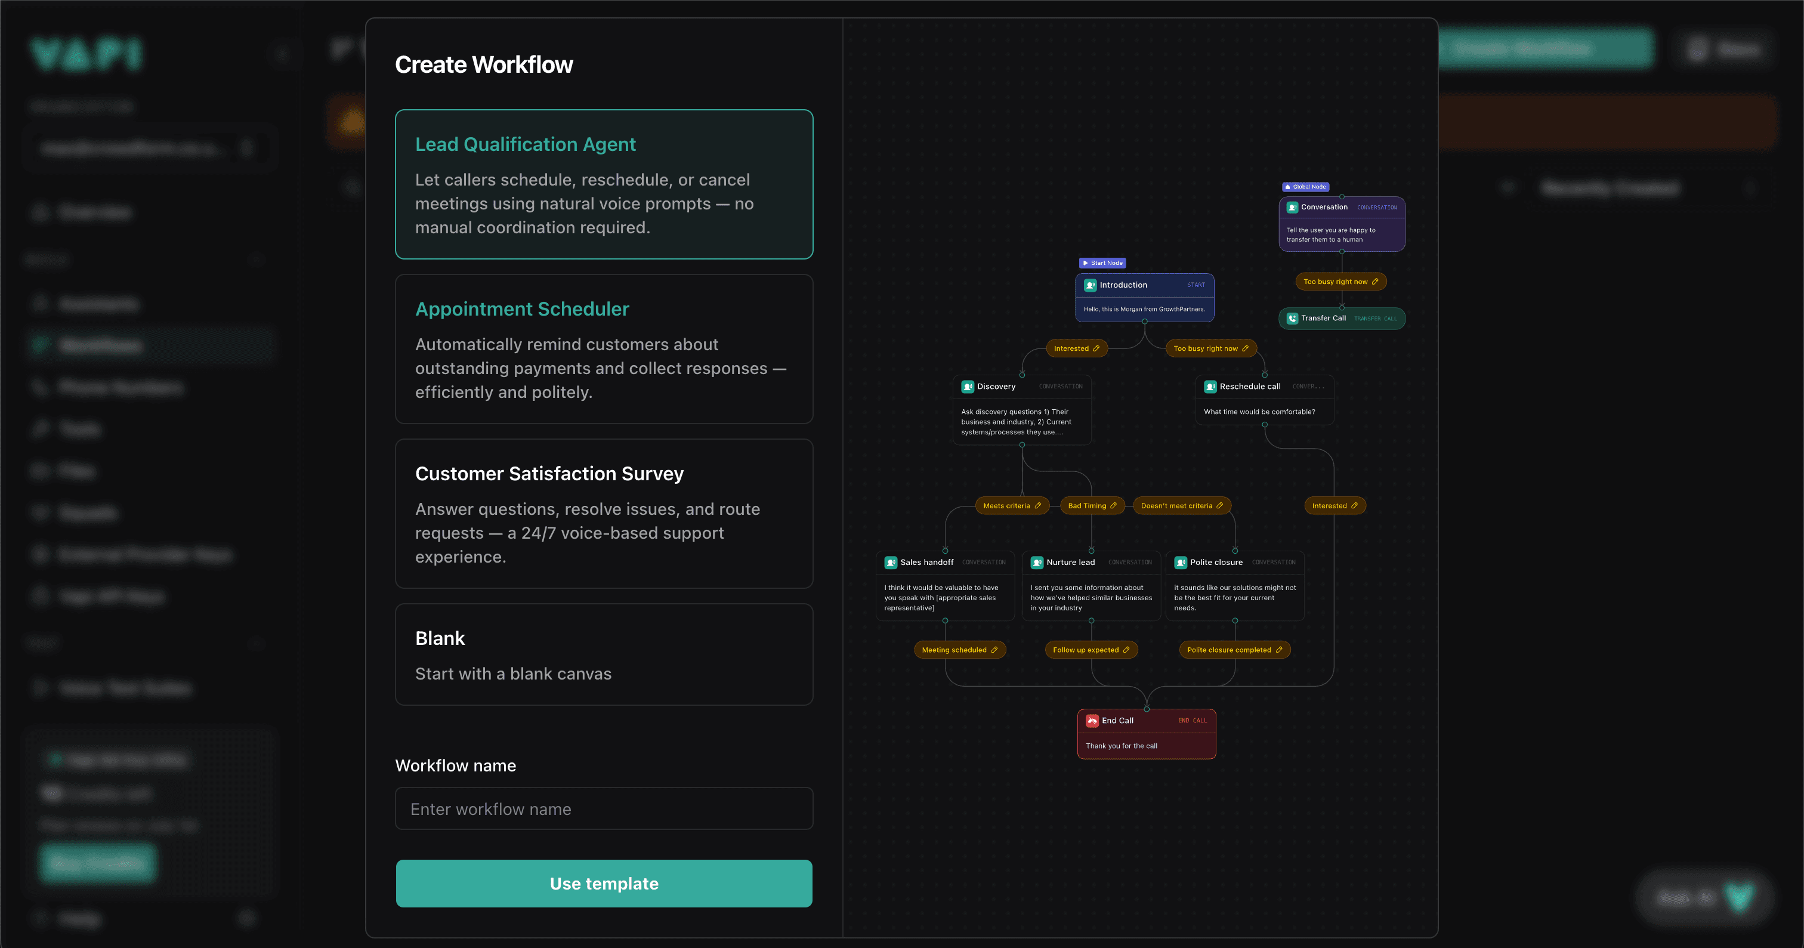Viewport: 1804px width, 948px height.
Task: Click the Polite closure node prompt text
Action: (1235, 598)
